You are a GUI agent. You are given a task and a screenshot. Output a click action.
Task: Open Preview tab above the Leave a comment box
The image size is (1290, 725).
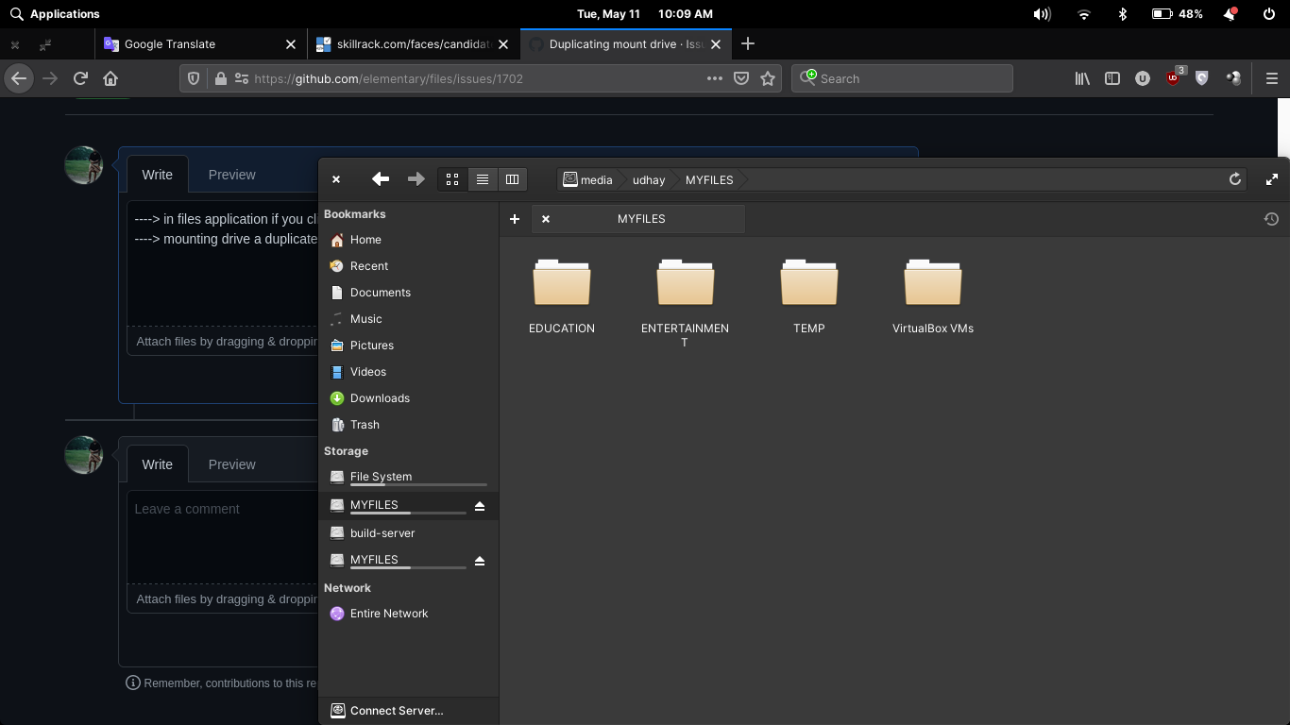tap(231, 464)
